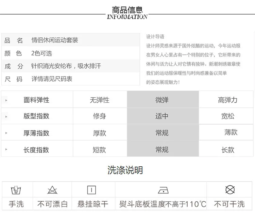Click the 不可漂白 label
Image resolution: width=255 pixels, height=216 pixels.
52,204
